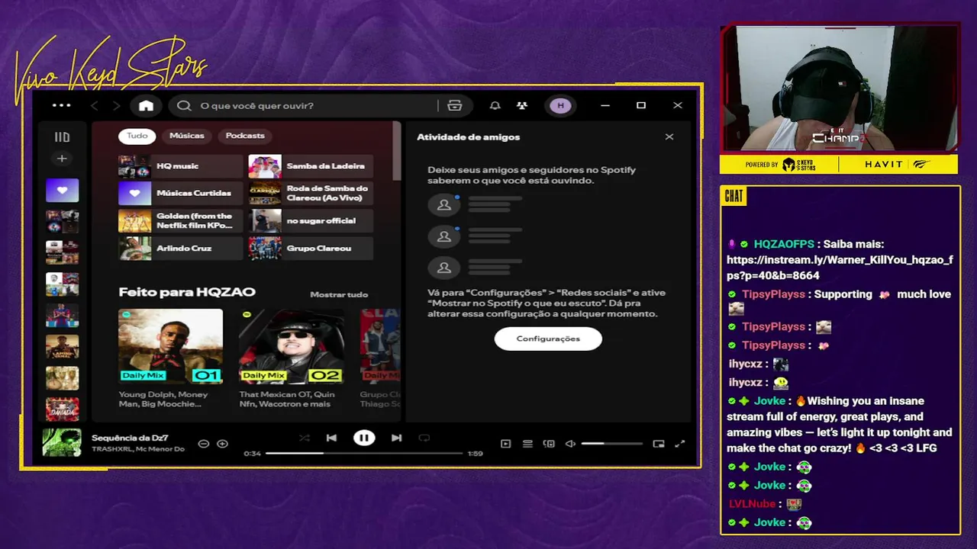977x549 pixels.
Task: Click artist TRASHXRL, Mc Menor Do
Action: point(138,449)
